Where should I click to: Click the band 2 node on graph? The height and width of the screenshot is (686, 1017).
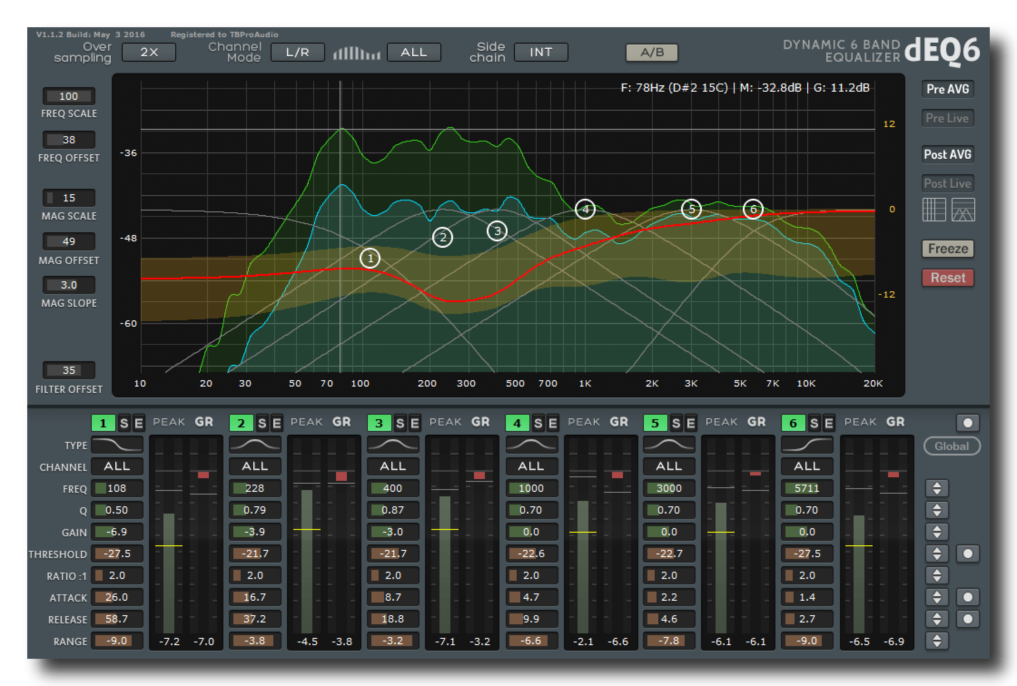(x=443, y=237)
